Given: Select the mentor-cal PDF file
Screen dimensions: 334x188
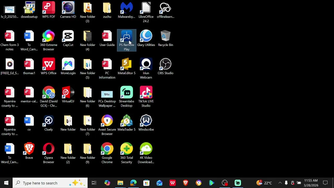Looking at the screenshot, I should click(29, 95).
